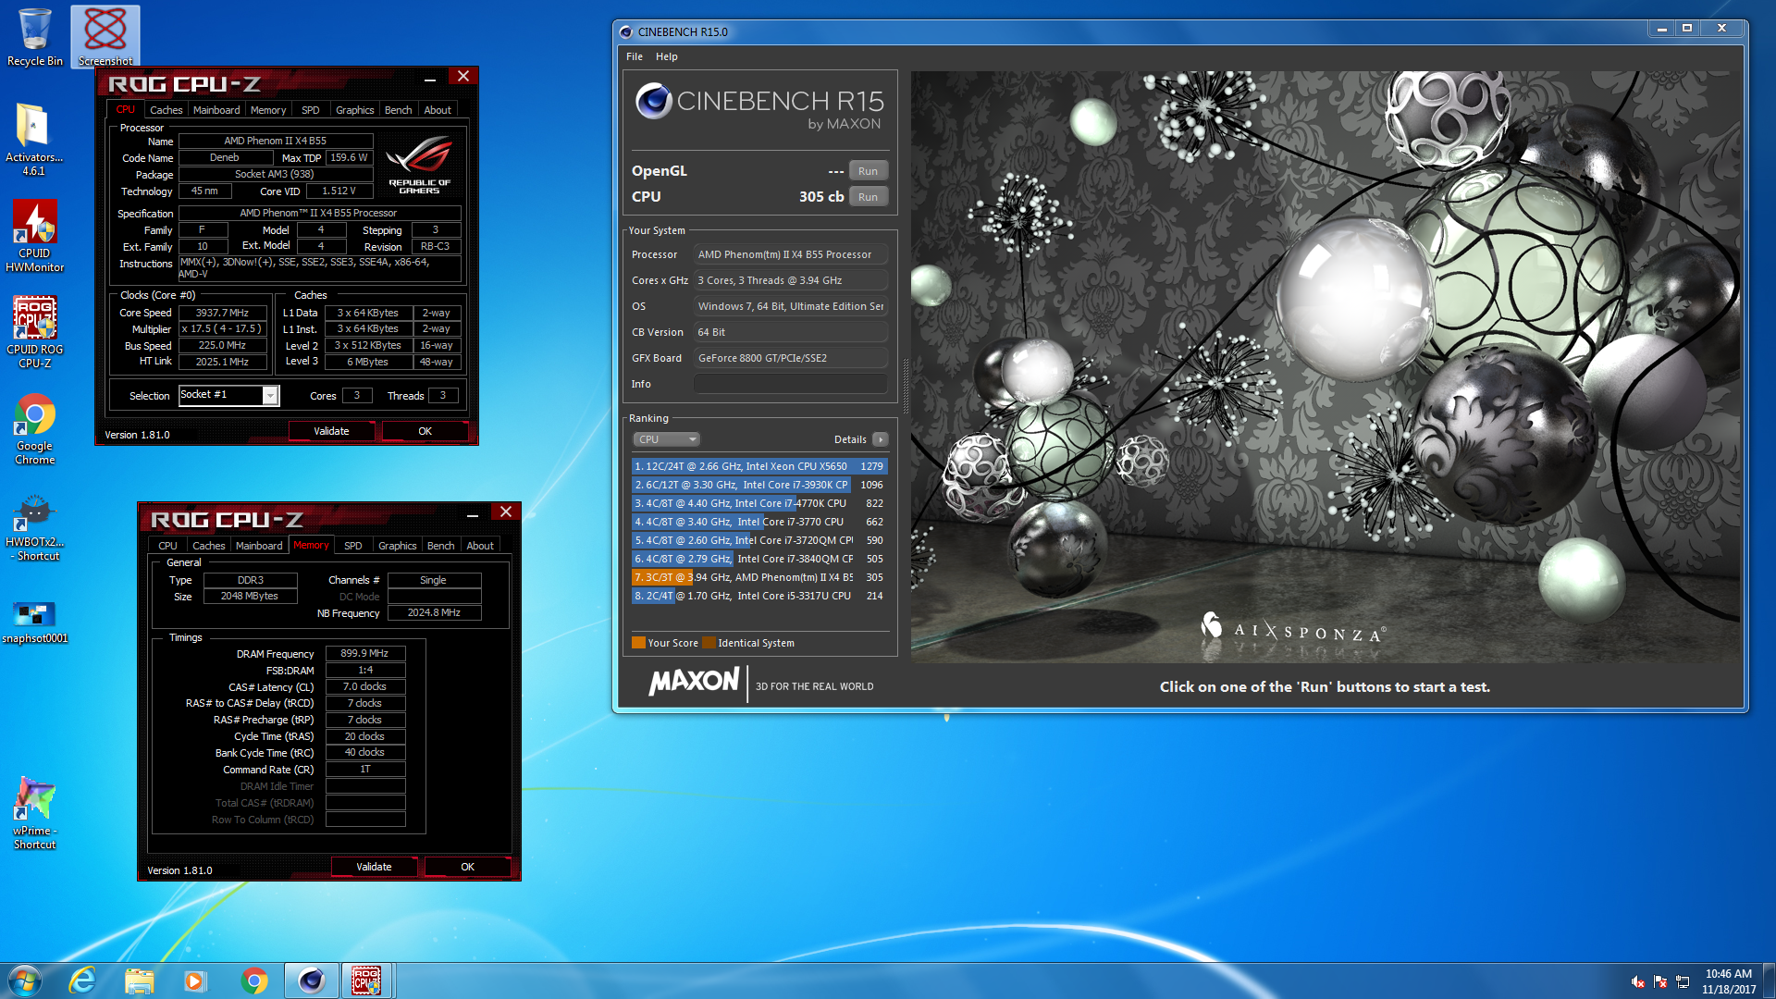
Task: Open the Cinebench Help menu
Action: click(x=667, y=56)
